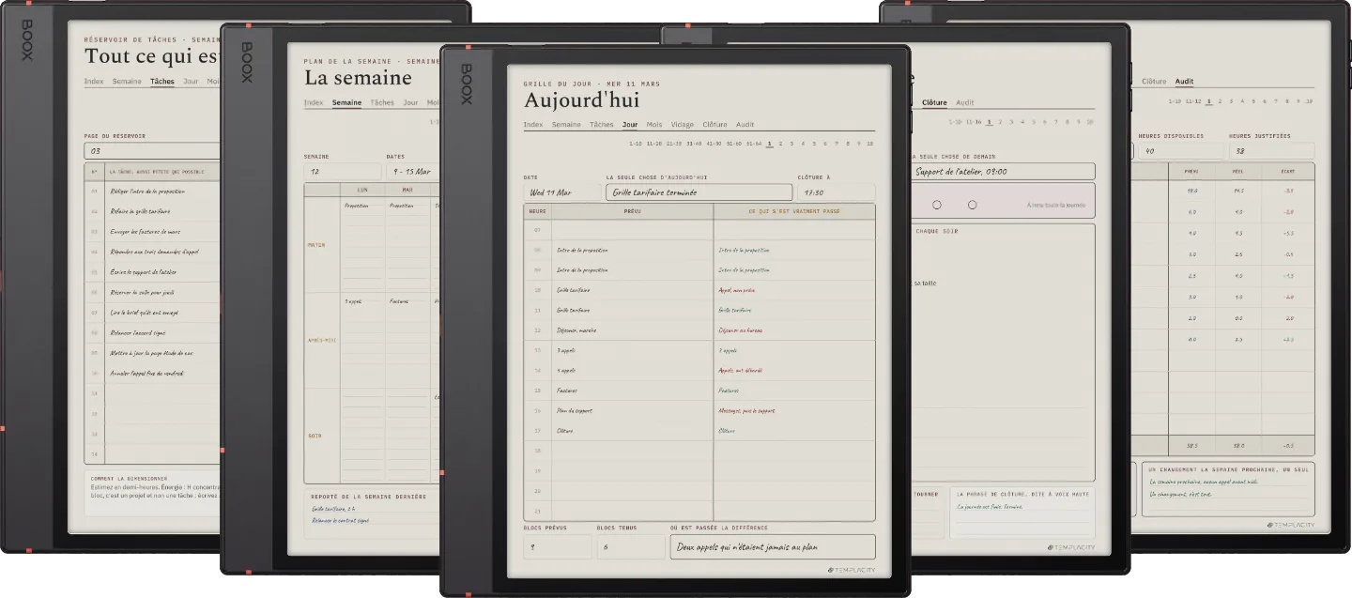This screenshot has height=598, width=1352.
Task: Tap the Page du réservoir field showing 03
Action: click(152, 150)
